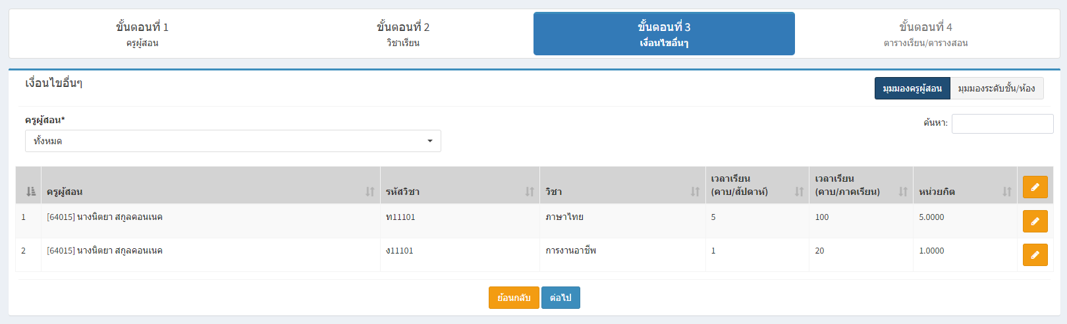This screenshot has width=1067, height=324.
Task: Click credit value 5.0000
Action: 931,217
